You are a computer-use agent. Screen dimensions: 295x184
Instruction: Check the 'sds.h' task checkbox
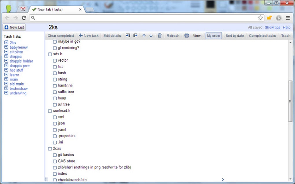(x=50, y=54)
